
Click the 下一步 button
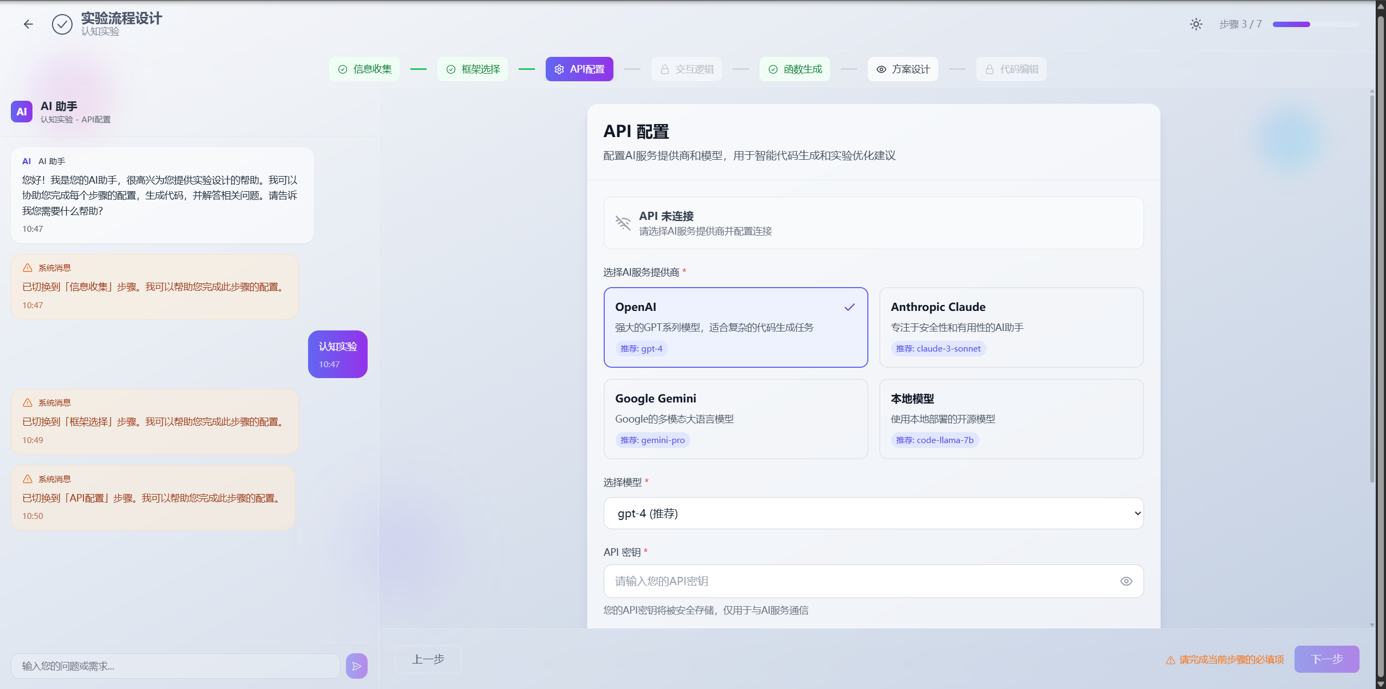pos(1326,659)
